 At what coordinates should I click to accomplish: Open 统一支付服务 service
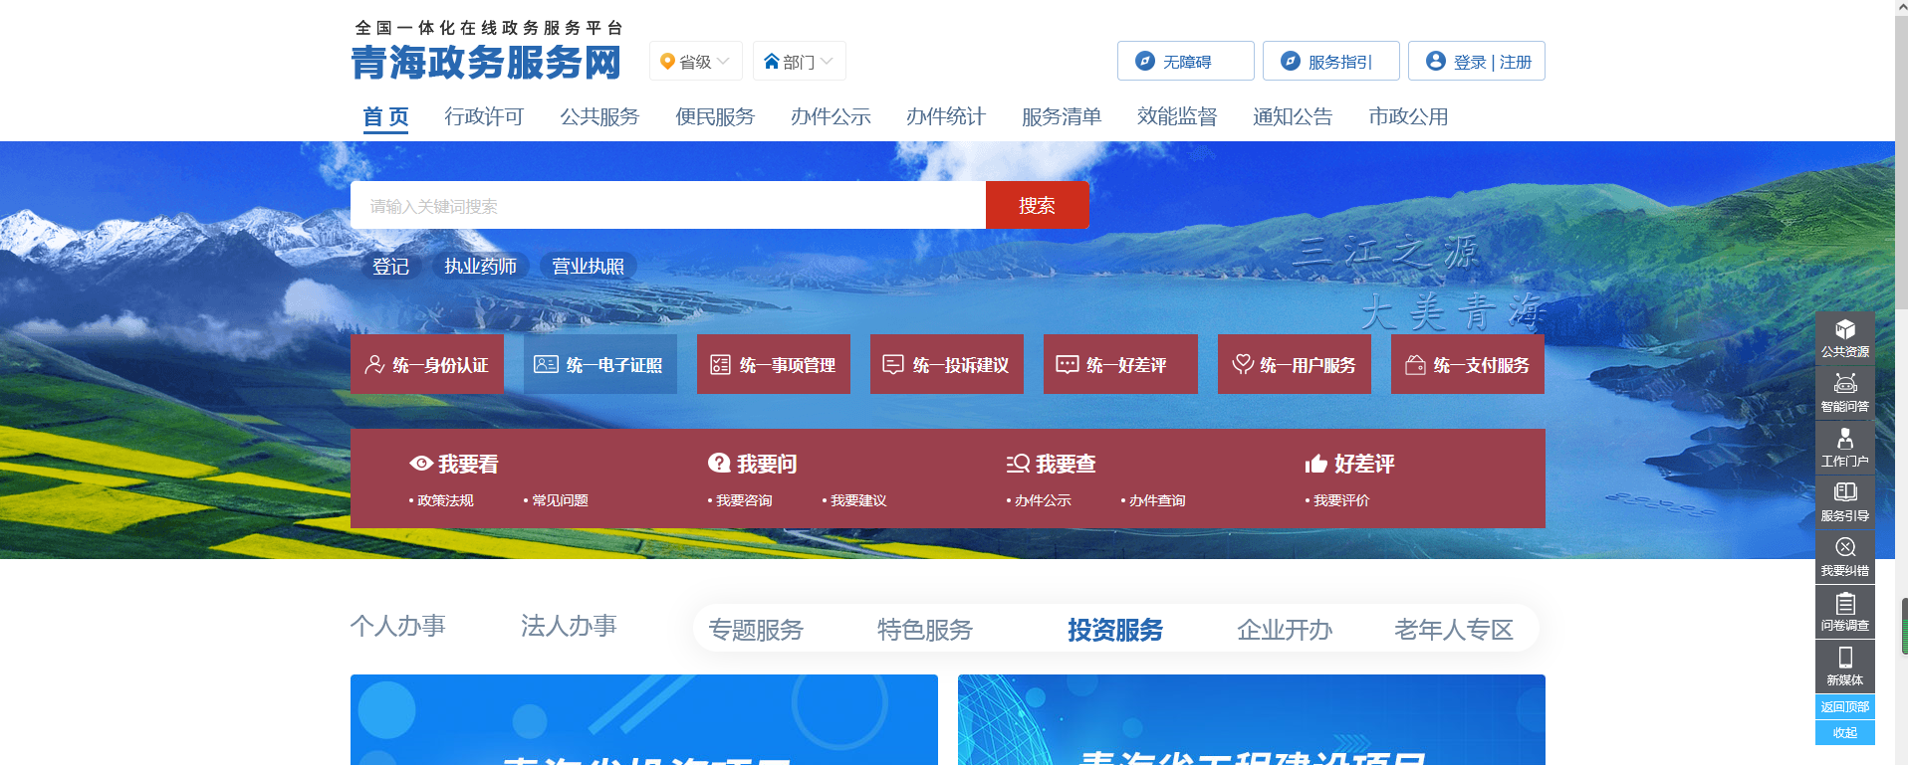point(1467,364)
